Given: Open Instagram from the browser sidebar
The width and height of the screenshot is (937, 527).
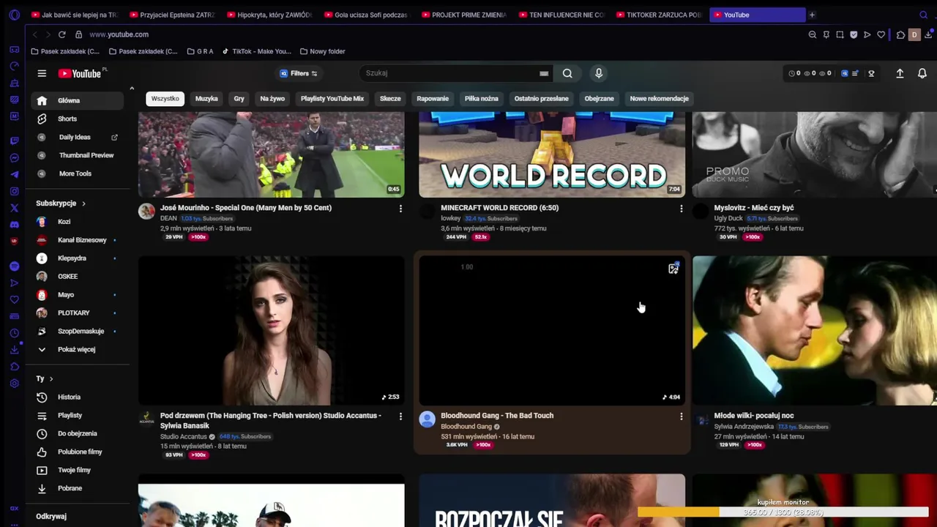Looking at the screenshot, I should (14, 191).
